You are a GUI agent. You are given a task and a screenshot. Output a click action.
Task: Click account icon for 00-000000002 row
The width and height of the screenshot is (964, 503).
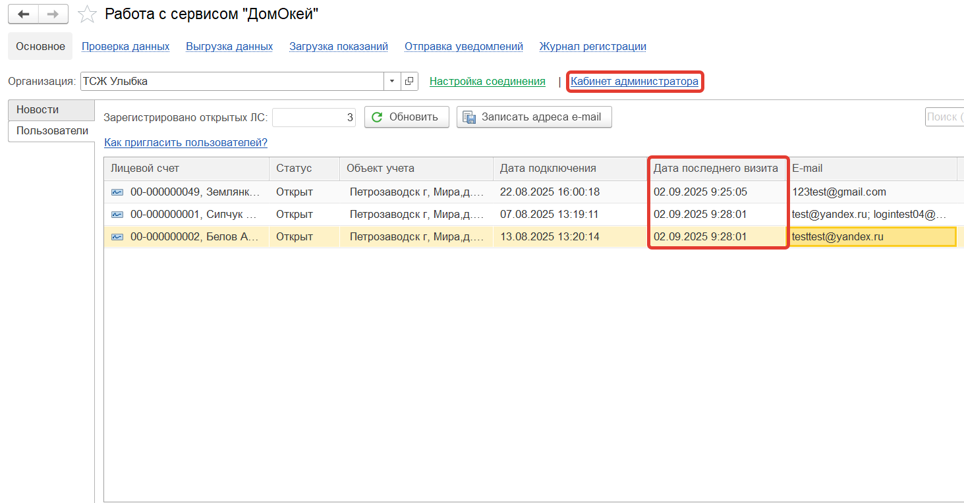click(x=117, y=237)
